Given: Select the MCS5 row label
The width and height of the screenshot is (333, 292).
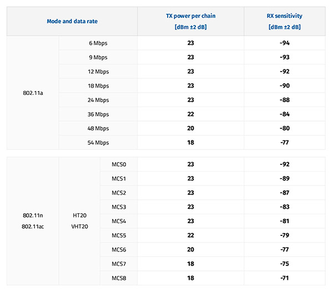Looking at the screenshot, I should [x=119, y=235].
